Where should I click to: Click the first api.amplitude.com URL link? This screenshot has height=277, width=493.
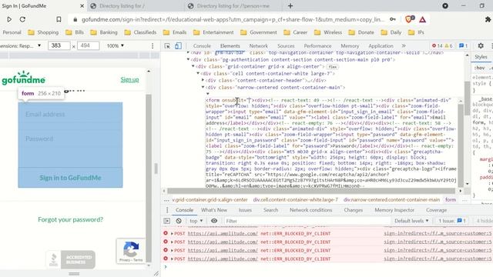coord(223,234)
